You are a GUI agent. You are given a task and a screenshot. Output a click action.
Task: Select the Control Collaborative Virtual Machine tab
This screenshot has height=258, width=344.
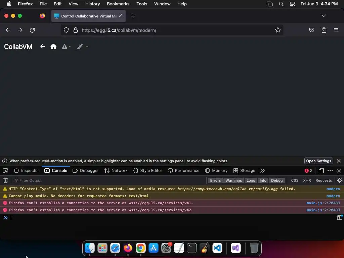(x=88, y=16)
